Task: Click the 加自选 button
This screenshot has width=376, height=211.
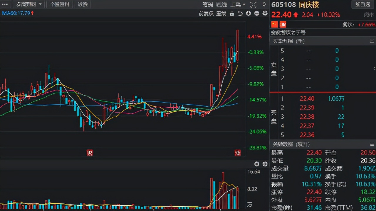Action: click(x=363, y=4)
